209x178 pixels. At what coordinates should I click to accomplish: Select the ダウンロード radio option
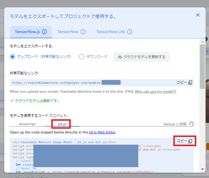pyautogui.click(x=82, y=57)
